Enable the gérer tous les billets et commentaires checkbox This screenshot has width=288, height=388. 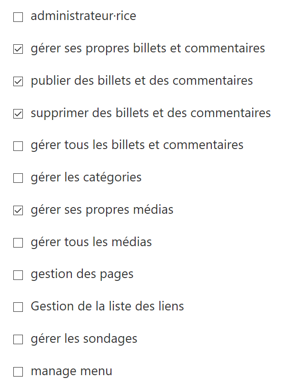(18, 146)
